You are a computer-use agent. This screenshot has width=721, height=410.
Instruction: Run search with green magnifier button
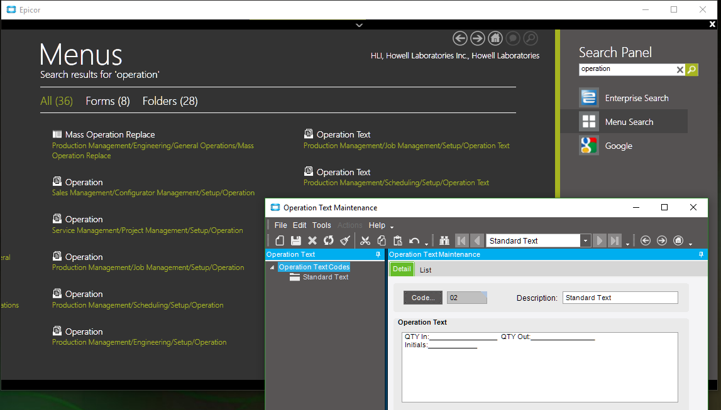click(691, 69)
